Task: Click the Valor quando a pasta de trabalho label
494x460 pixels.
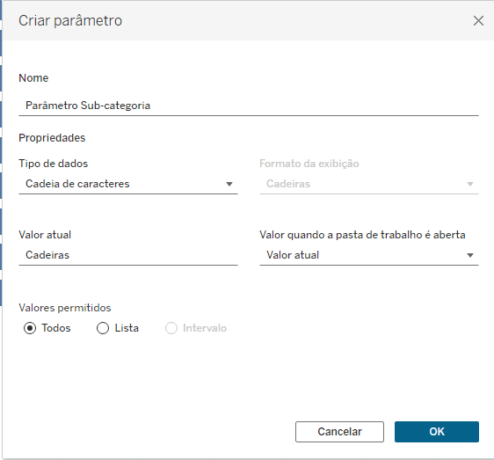Action: point(362,235)
